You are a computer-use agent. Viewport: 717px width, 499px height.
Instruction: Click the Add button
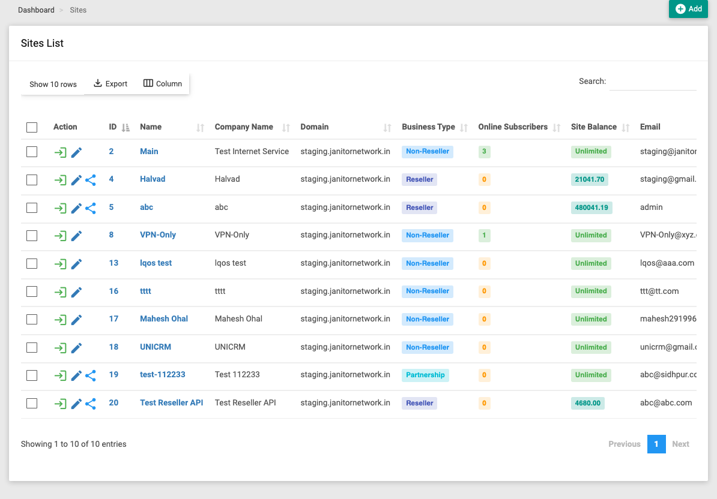tap(688, 8)
